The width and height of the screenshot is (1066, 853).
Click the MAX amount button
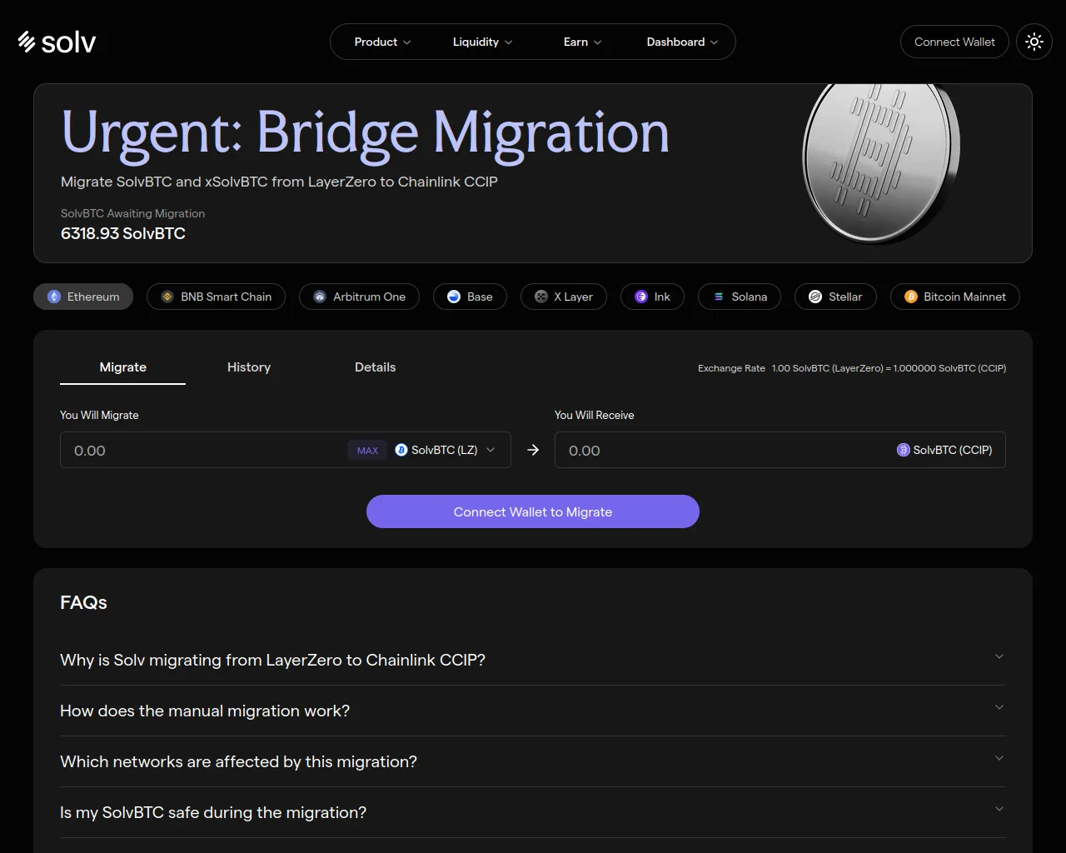367,451
